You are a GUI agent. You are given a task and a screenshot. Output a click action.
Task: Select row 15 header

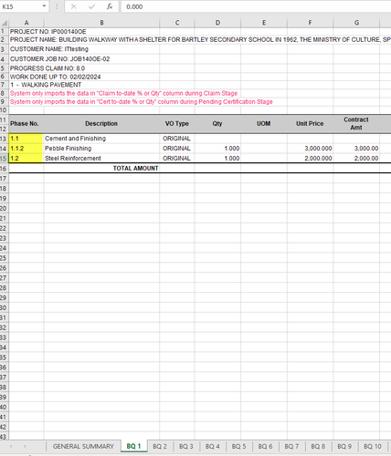(4, 159)
